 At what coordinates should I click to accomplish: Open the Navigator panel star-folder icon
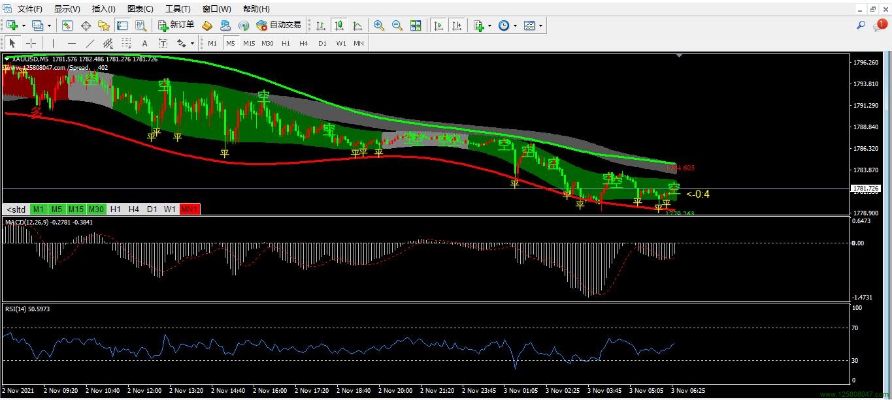[103, 25]
